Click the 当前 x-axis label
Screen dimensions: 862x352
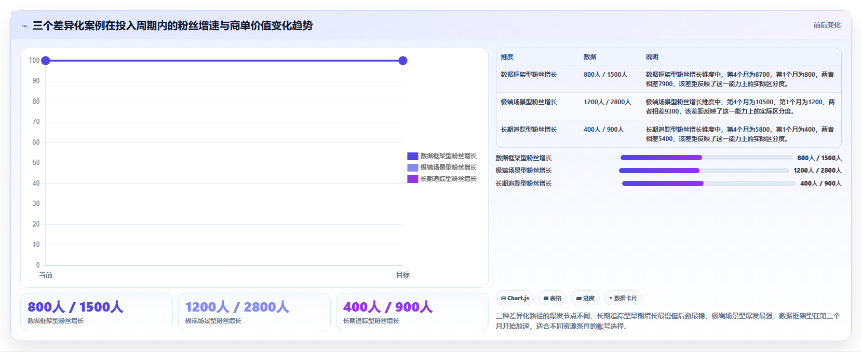46,275
